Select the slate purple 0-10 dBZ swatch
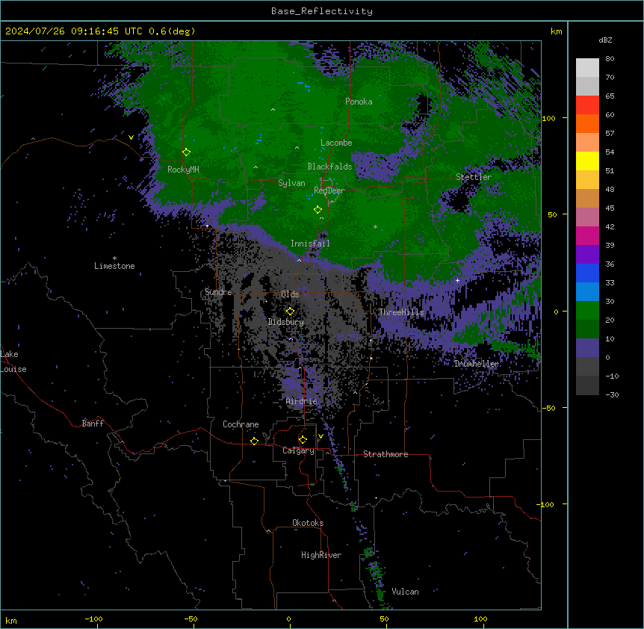644x629 pixels. [x=587, y=348]
